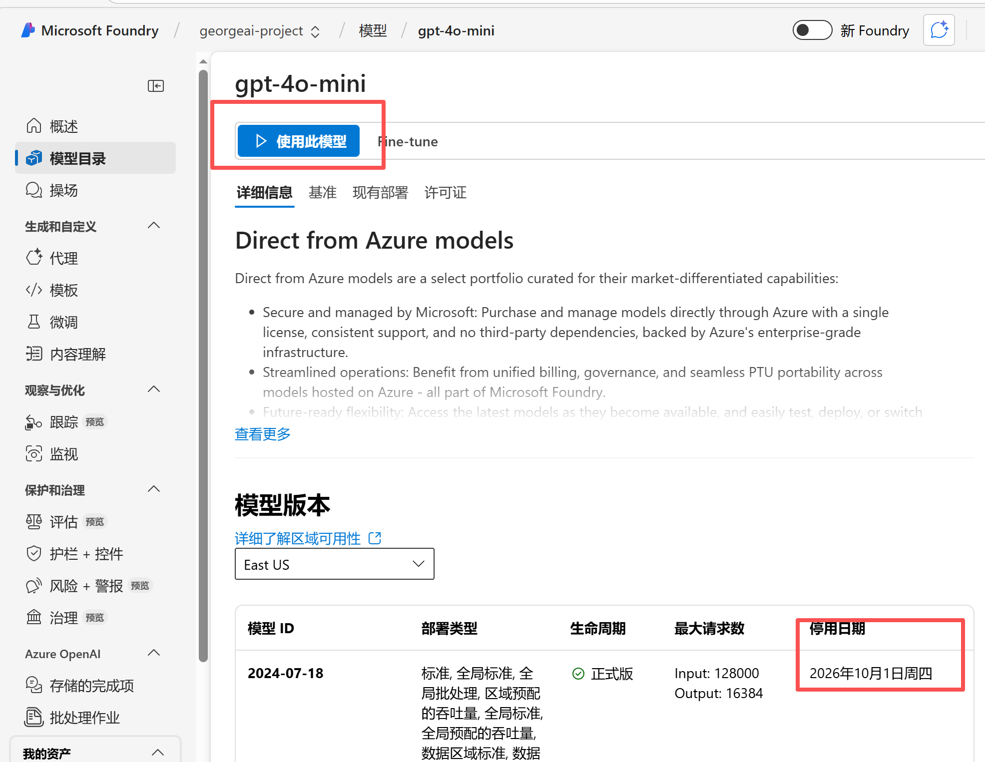This screenshot has height=762, width=985.
Task: Toggle the 新 Foundry switch
Action: coord(812,30)
